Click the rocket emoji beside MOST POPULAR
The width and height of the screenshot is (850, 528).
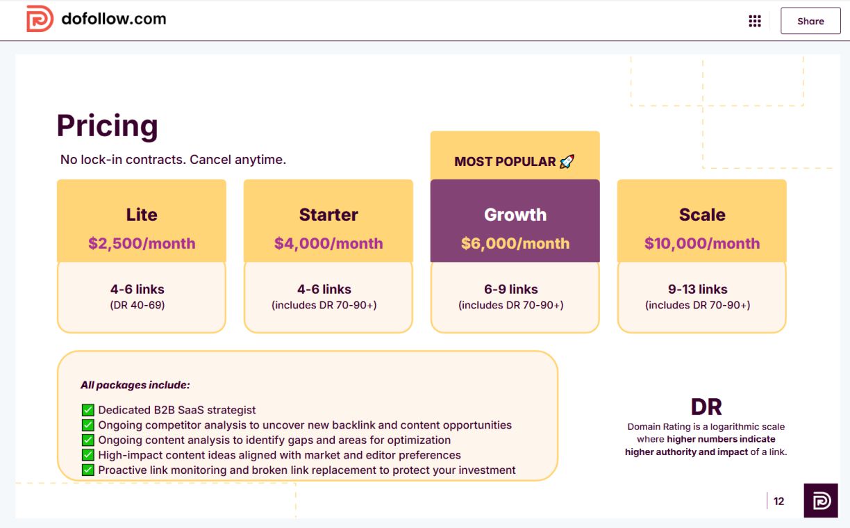[567, 160]
